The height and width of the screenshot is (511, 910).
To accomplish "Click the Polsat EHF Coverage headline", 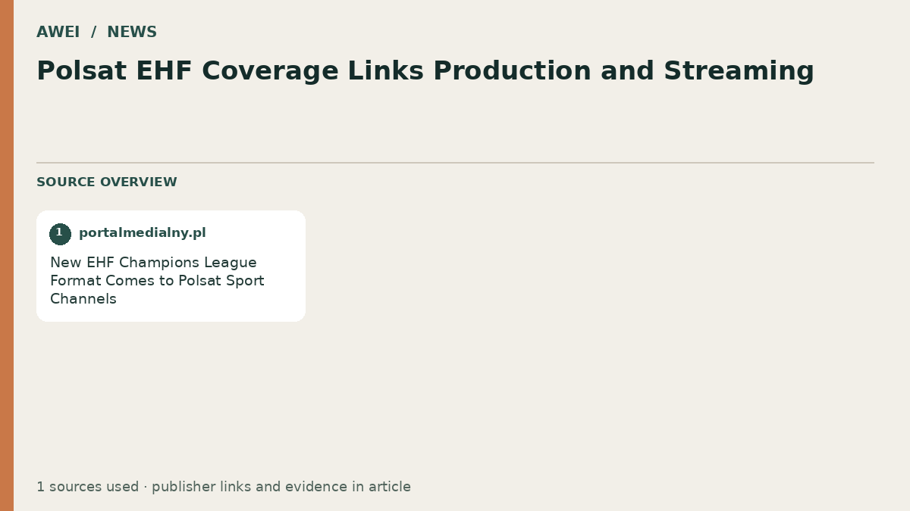I will (x=425, y=71).
